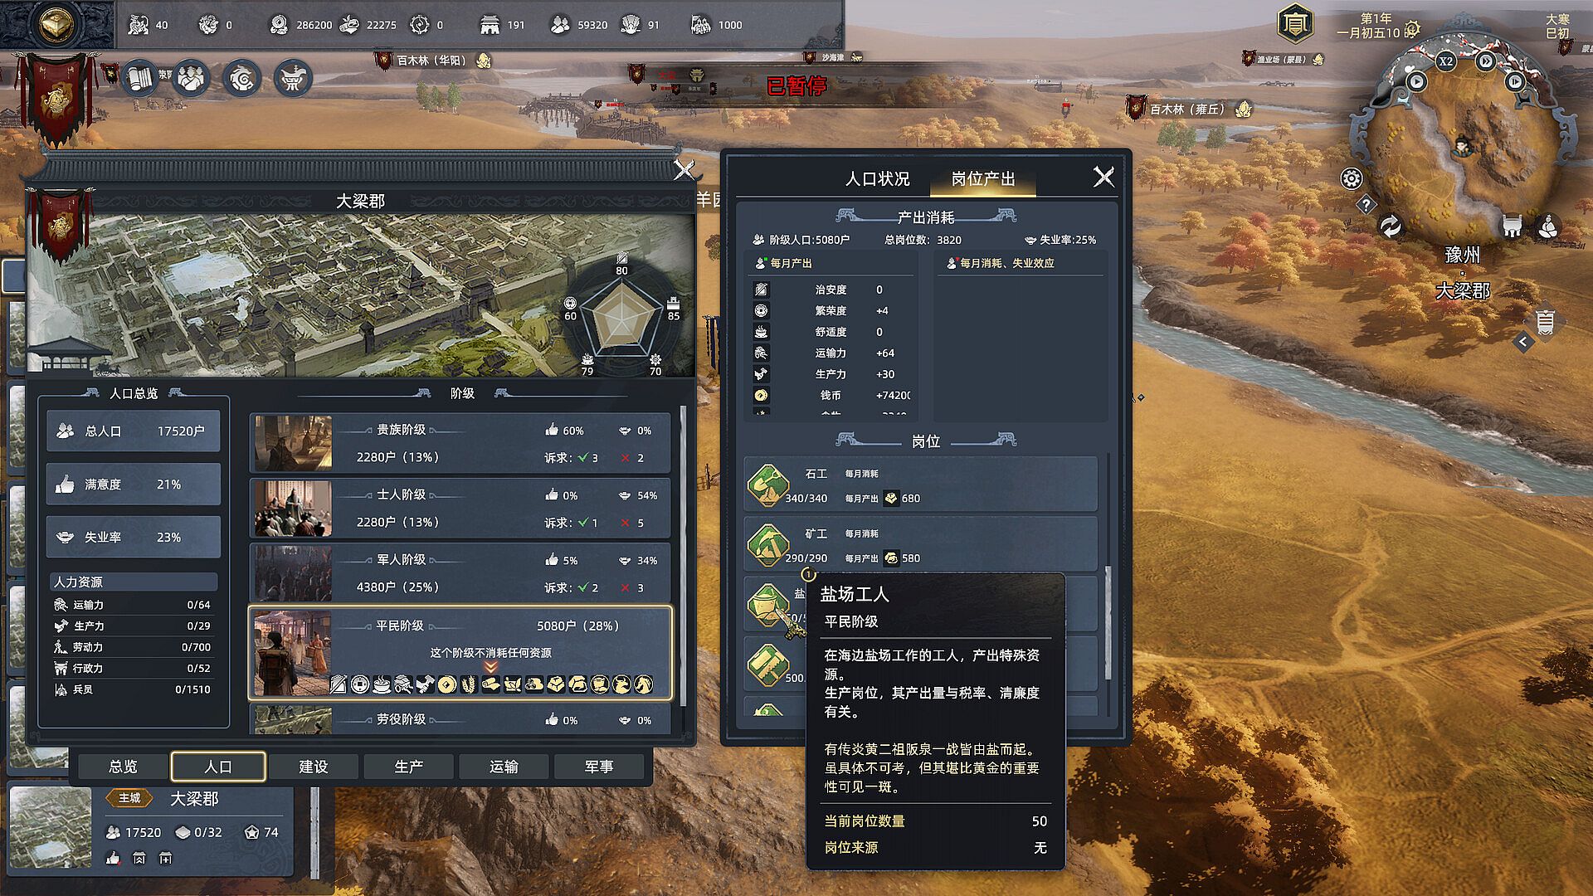Click the circular arrows refresh icon near minimap
The width and height of the screenshot is (1593, 896).
click(x=1391, y=226)
